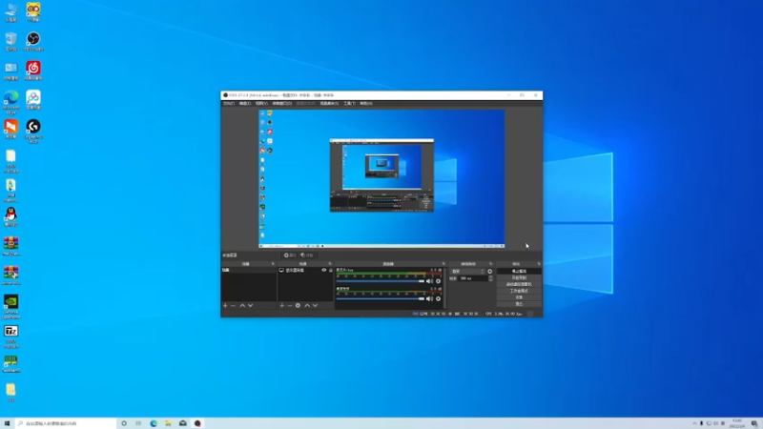Click the Exit button in Controls panel

click(519, 304)
